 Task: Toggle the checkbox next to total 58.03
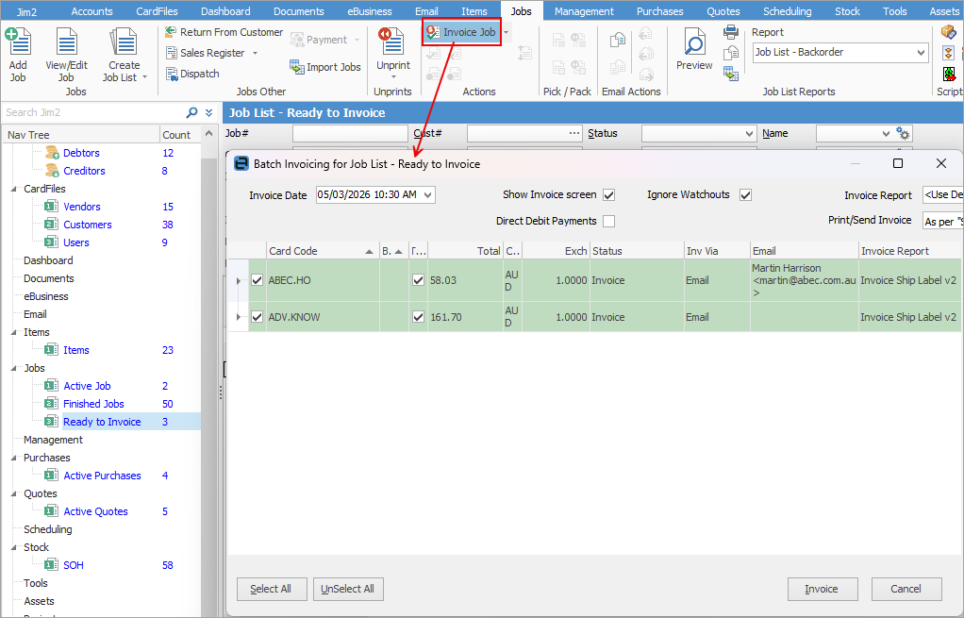(418, 280)
